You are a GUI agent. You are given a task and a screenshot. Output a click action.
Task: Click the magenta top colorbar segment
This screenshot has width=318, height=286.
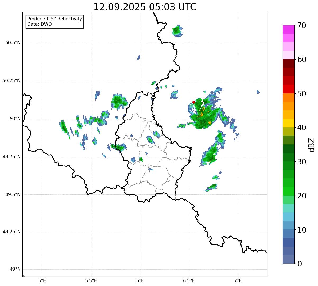pyautogui.click(x=289, y=29)
